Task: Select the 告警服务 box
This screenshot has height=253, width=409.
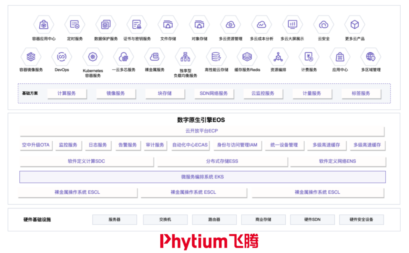Action: click(128, 145)
